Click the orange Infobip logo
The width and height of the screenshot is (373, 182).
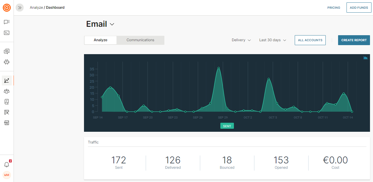pos(7,8)
